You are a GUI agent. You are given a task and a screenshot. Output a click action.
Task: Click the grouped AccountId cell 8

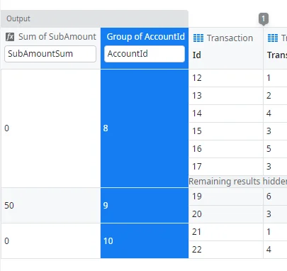[x=145, y=128]
